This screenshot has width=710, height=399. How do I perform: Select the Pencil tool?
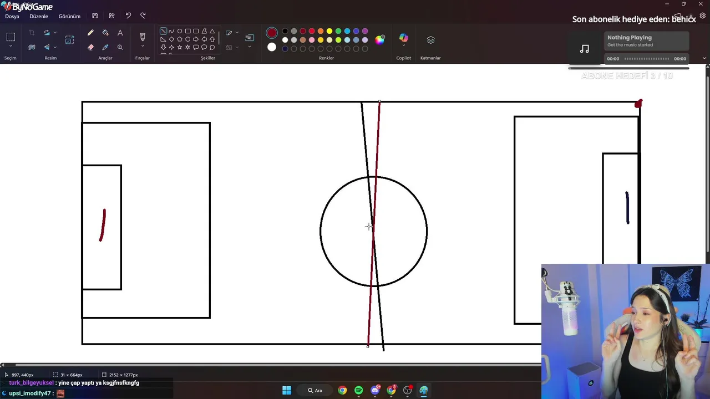coord(90,33)
